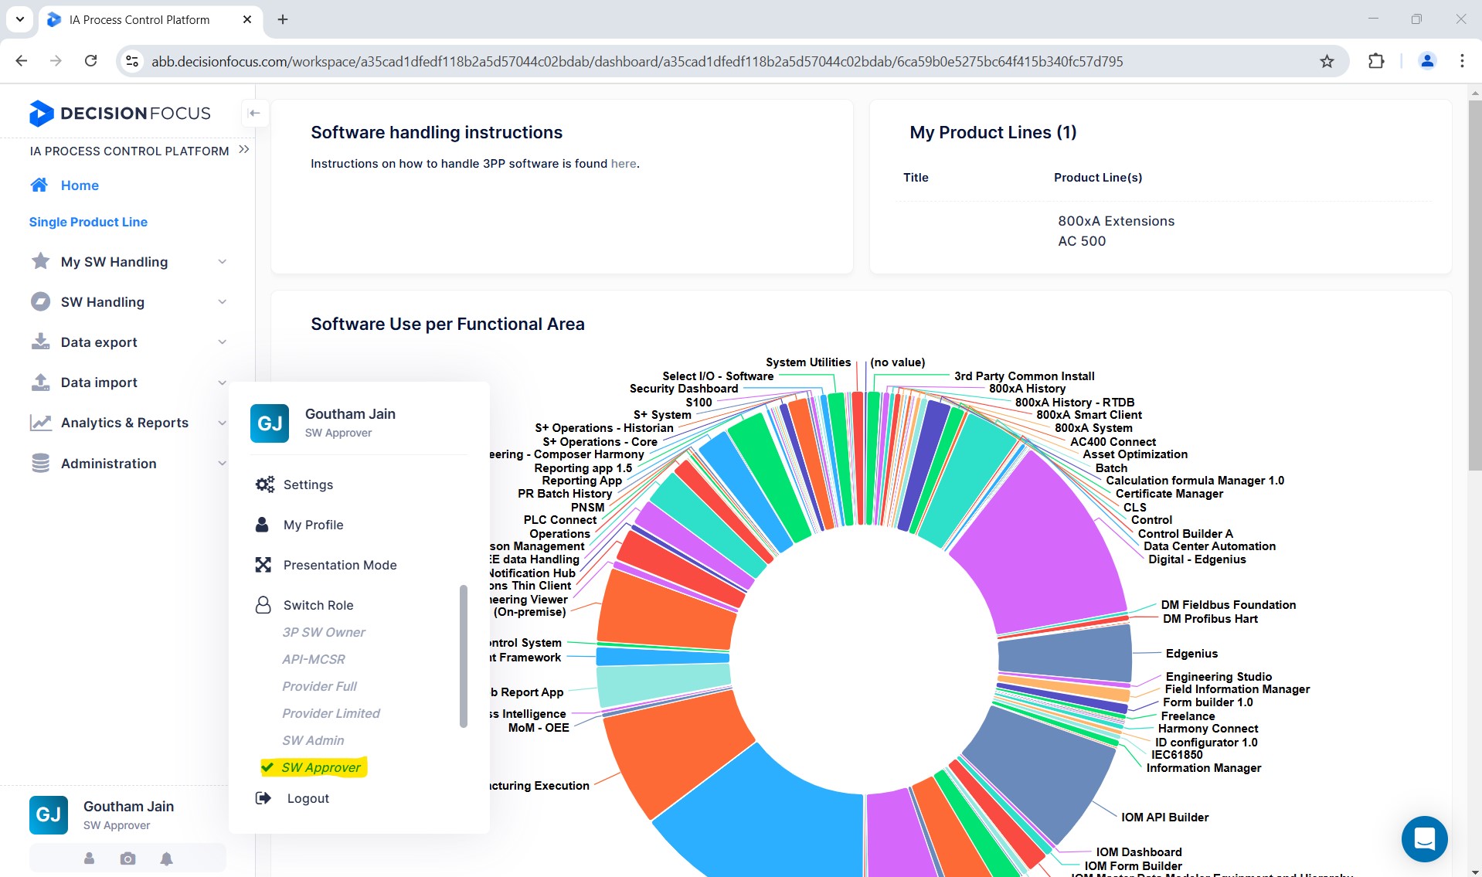The height and width of the screenshot is (877, 1482).
Task: Bookmark this page with star icon
Action: click(x=1327, y=61)
